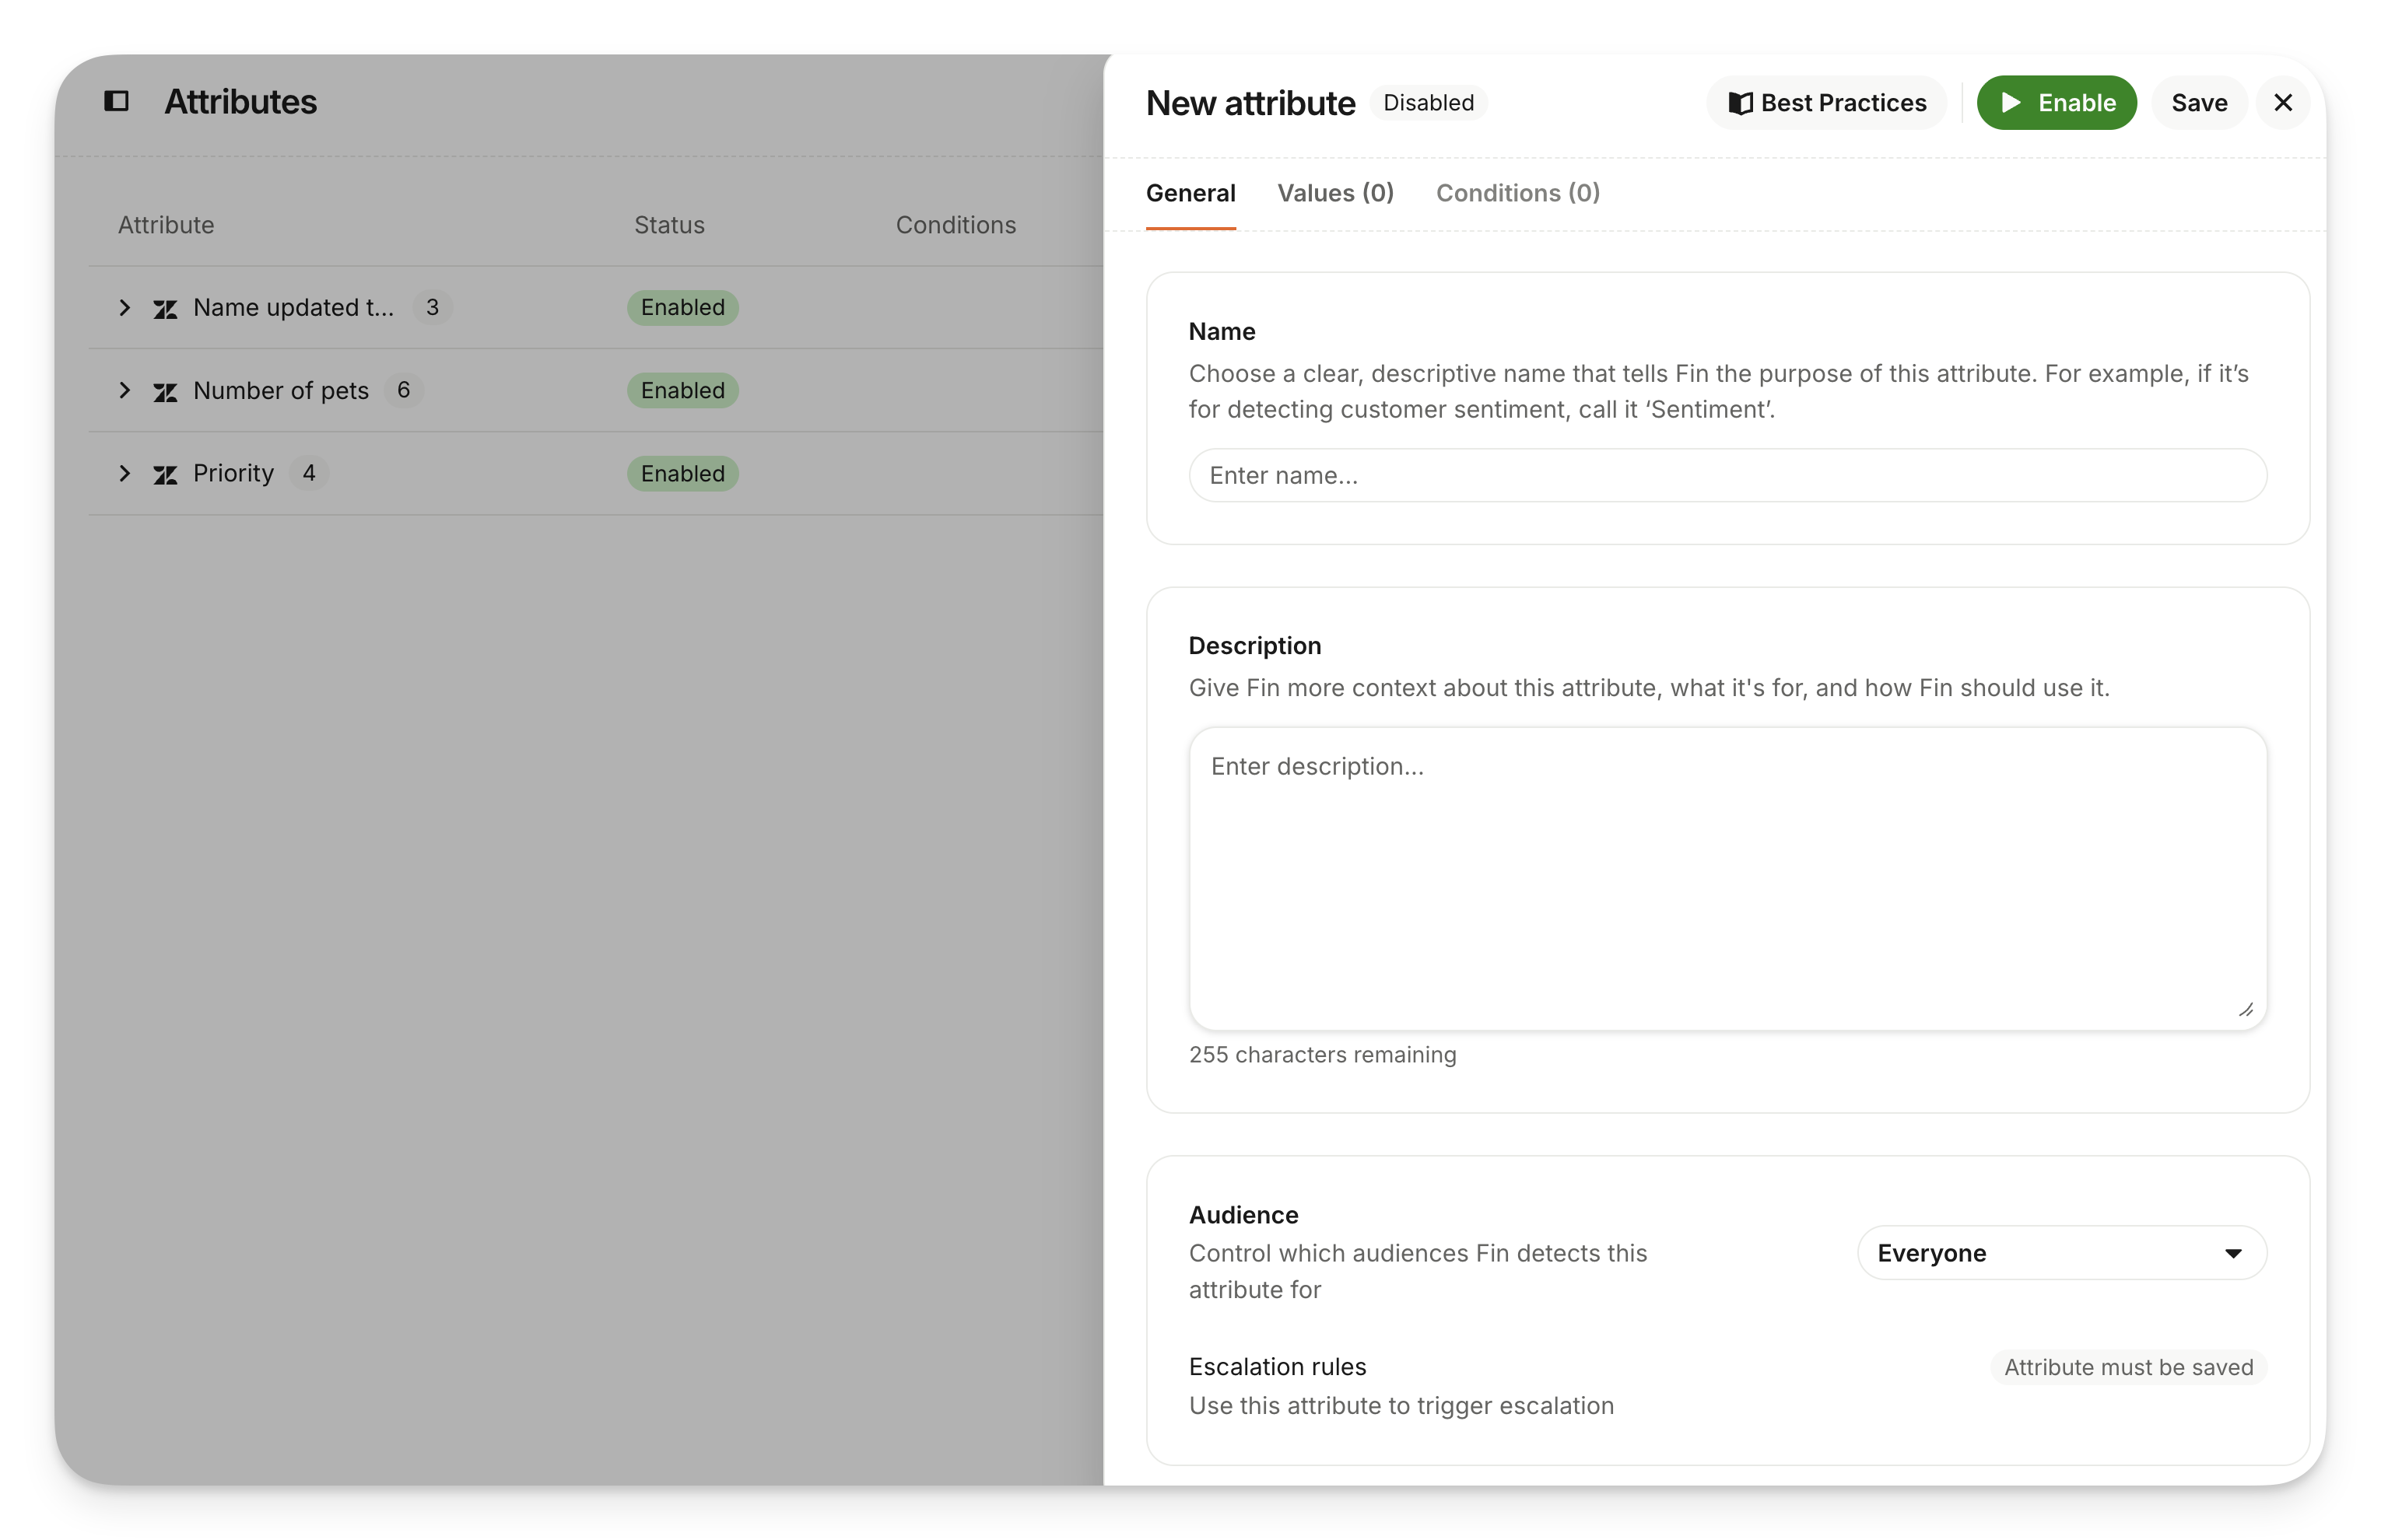
Task: Click the book icon in Best Practices
Action: click(1740, 103)
